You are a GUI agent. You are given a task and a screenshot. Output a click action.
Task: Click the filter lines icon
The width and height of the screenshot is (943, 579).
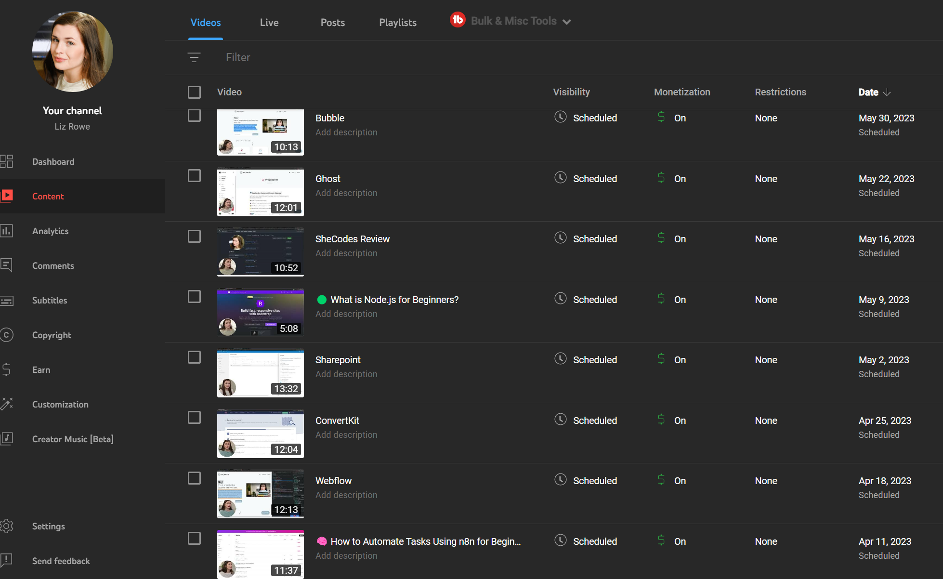coord(194,57)
